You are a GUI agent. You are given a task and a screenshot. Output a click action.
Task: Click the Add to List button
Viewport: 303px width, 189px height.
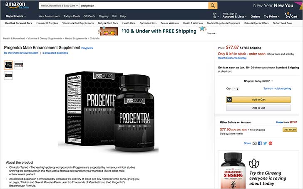pos(258,108)
